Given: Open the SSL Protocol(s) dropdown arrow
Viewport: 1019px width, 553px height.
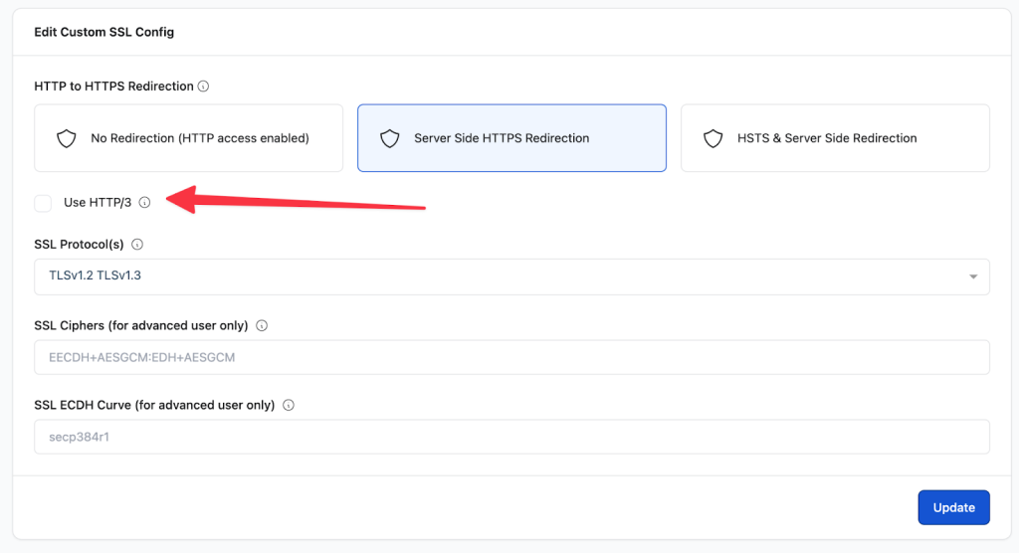Looking at the screenshot, I should (x=973, y=276).
